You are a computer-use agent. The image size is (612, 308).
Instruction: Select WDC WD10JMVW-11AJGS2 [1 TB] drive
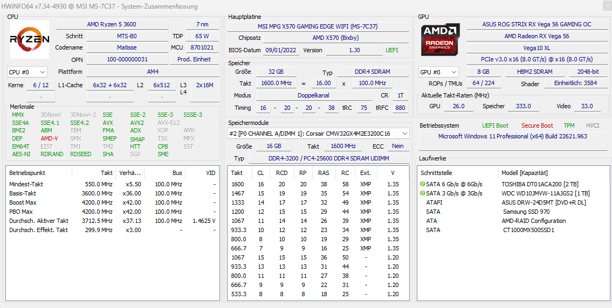pyautogui.click(x=512, y=193)
